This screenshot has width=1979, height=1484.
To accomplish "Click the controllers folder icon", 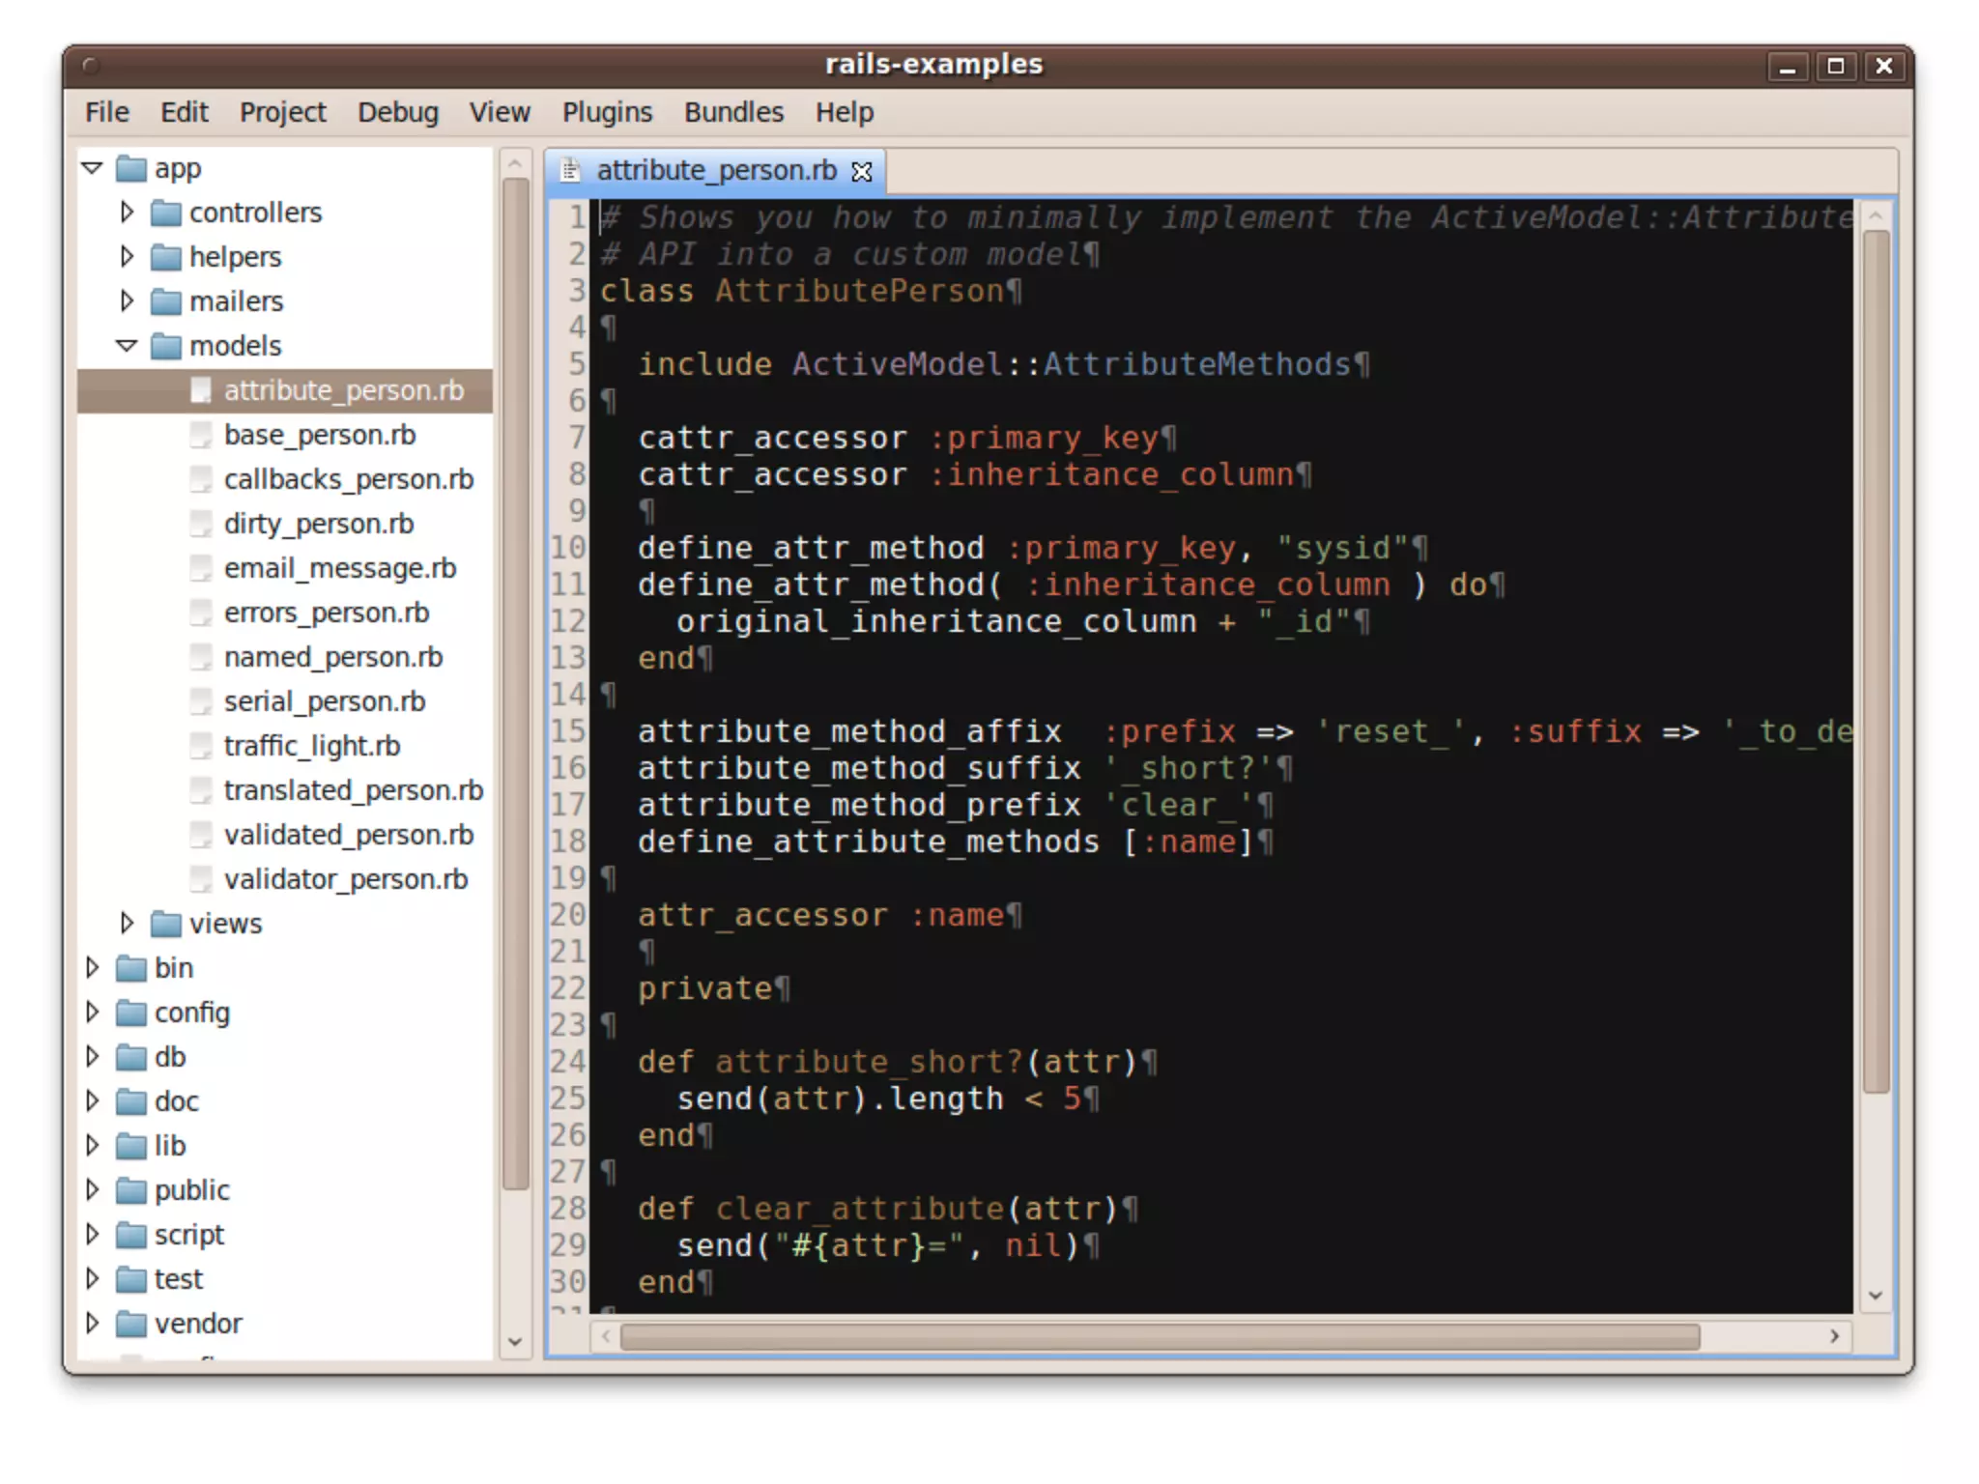I will point(166,213).
